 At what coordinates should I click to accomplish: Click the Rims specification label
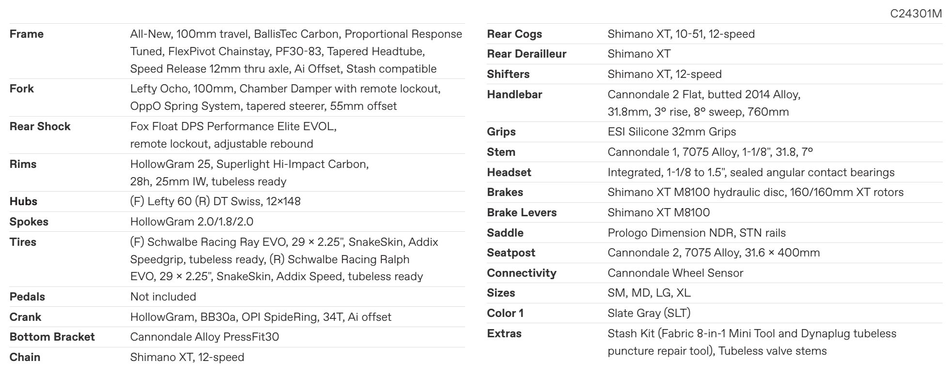[x=23, y=164]
